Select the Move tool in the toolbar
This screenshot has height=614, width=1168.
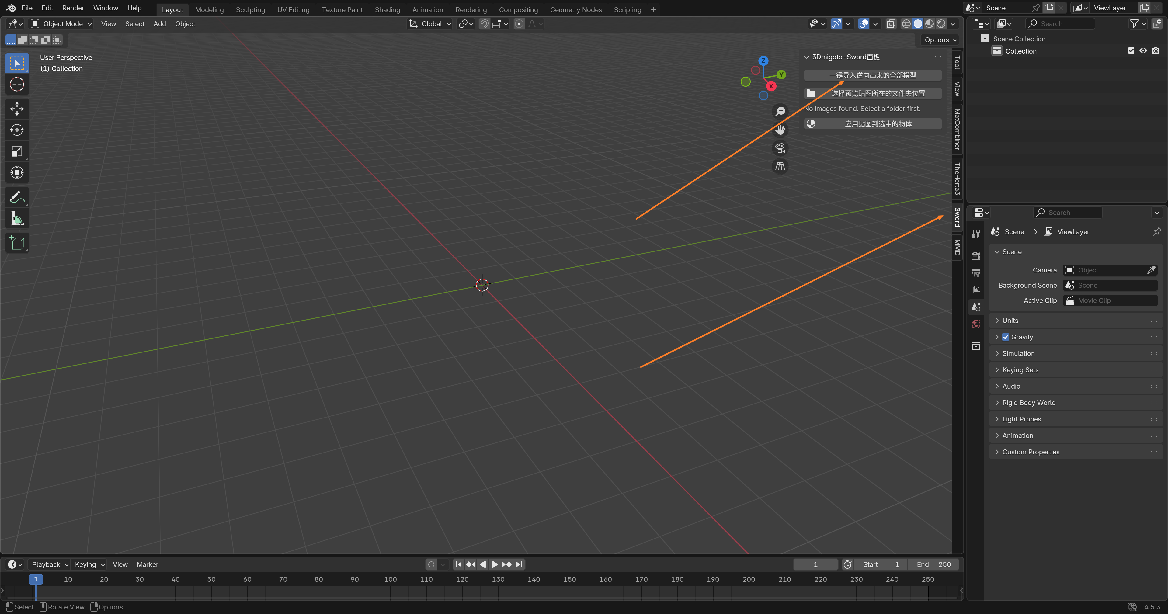coord(17,109)
